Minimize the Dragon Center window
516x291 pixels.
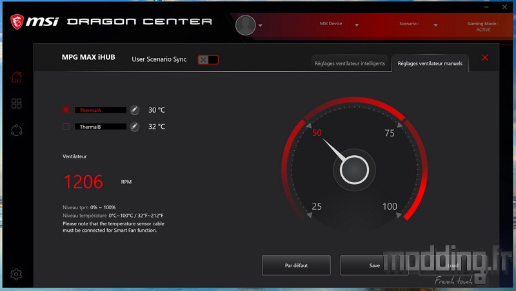tap(486, 7)
